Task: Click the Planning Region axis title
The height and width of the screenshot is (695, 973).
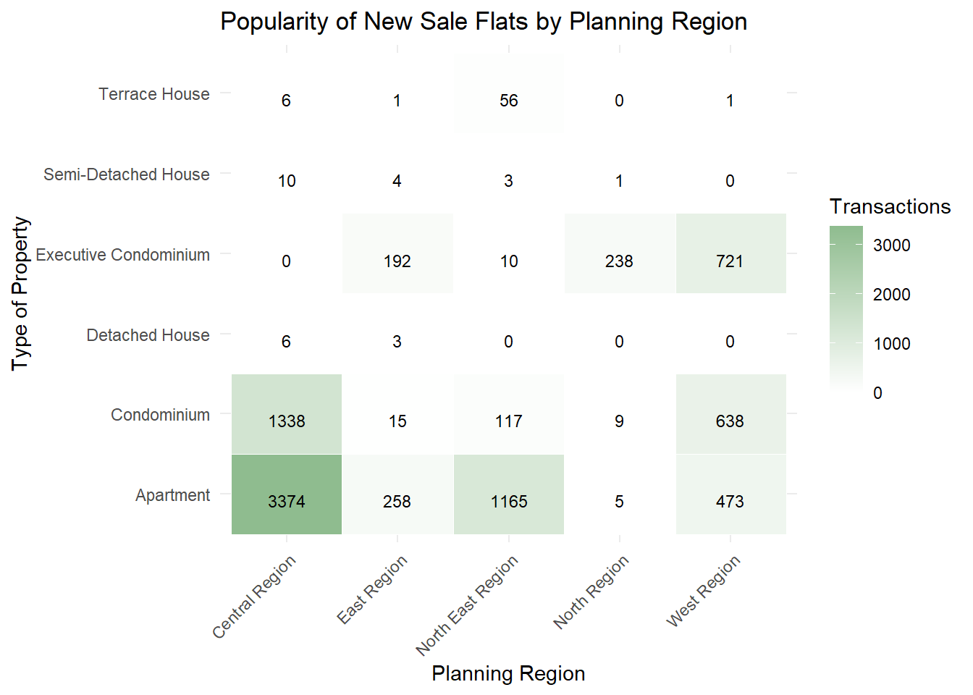Action: [x=508, y=673]
